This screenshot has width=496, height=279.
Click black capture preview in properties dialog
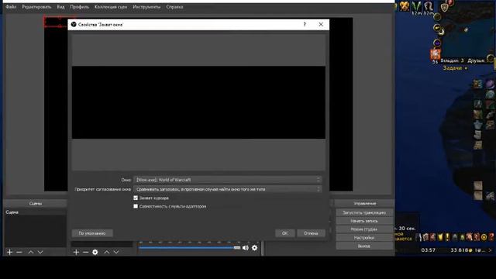[198, 102]
